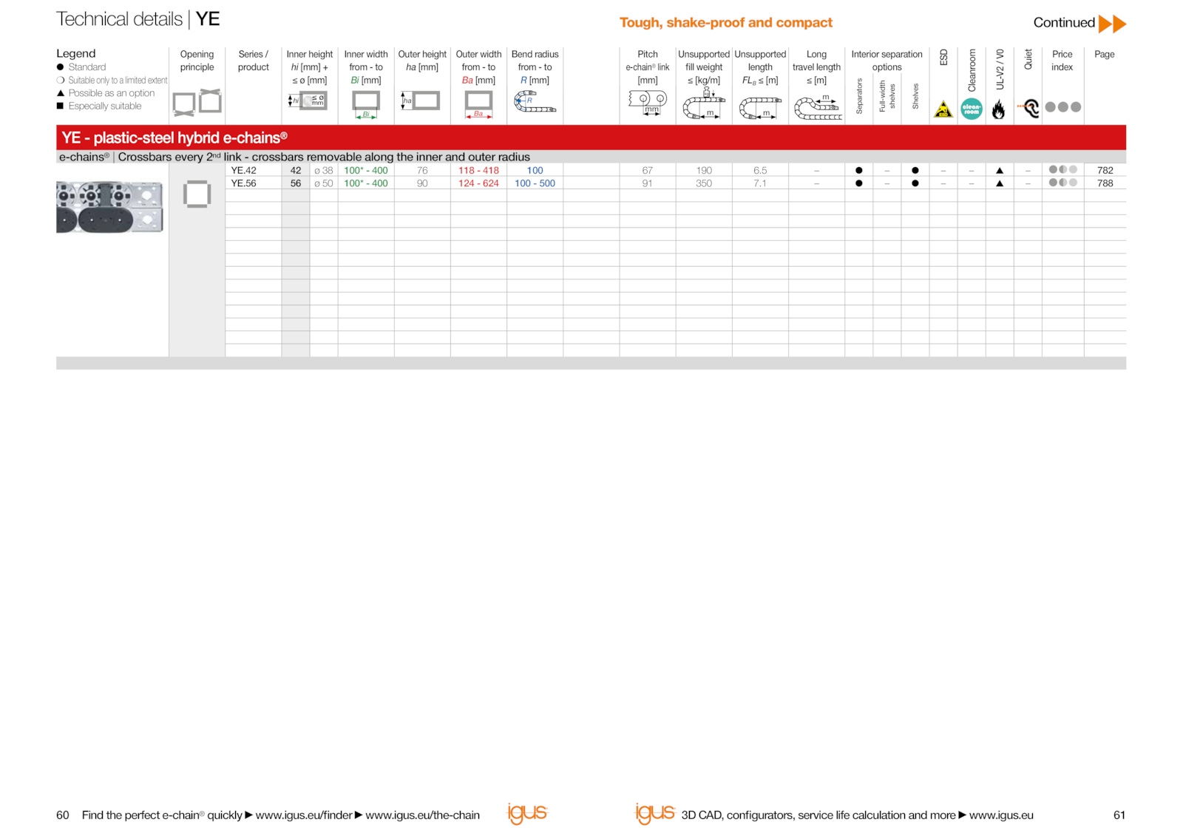Viewport: 1183px width, 836px height.
Task: Click the square opening icon beside YE.42
Action: pos(197,194)
